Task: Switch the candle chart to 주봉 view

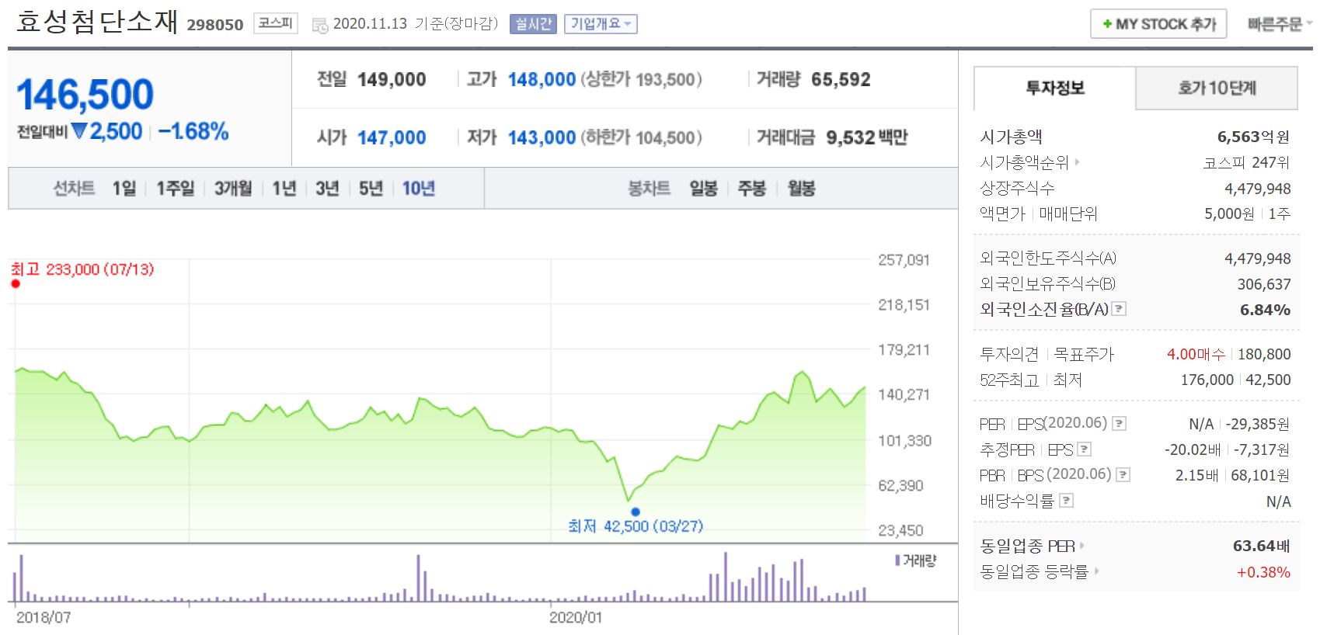Action: (753, 187)
